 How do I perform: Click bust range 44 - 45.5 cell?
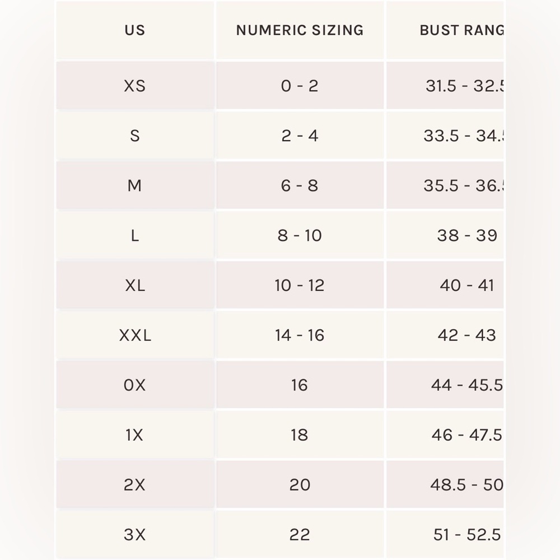click(x=445, y=385)
